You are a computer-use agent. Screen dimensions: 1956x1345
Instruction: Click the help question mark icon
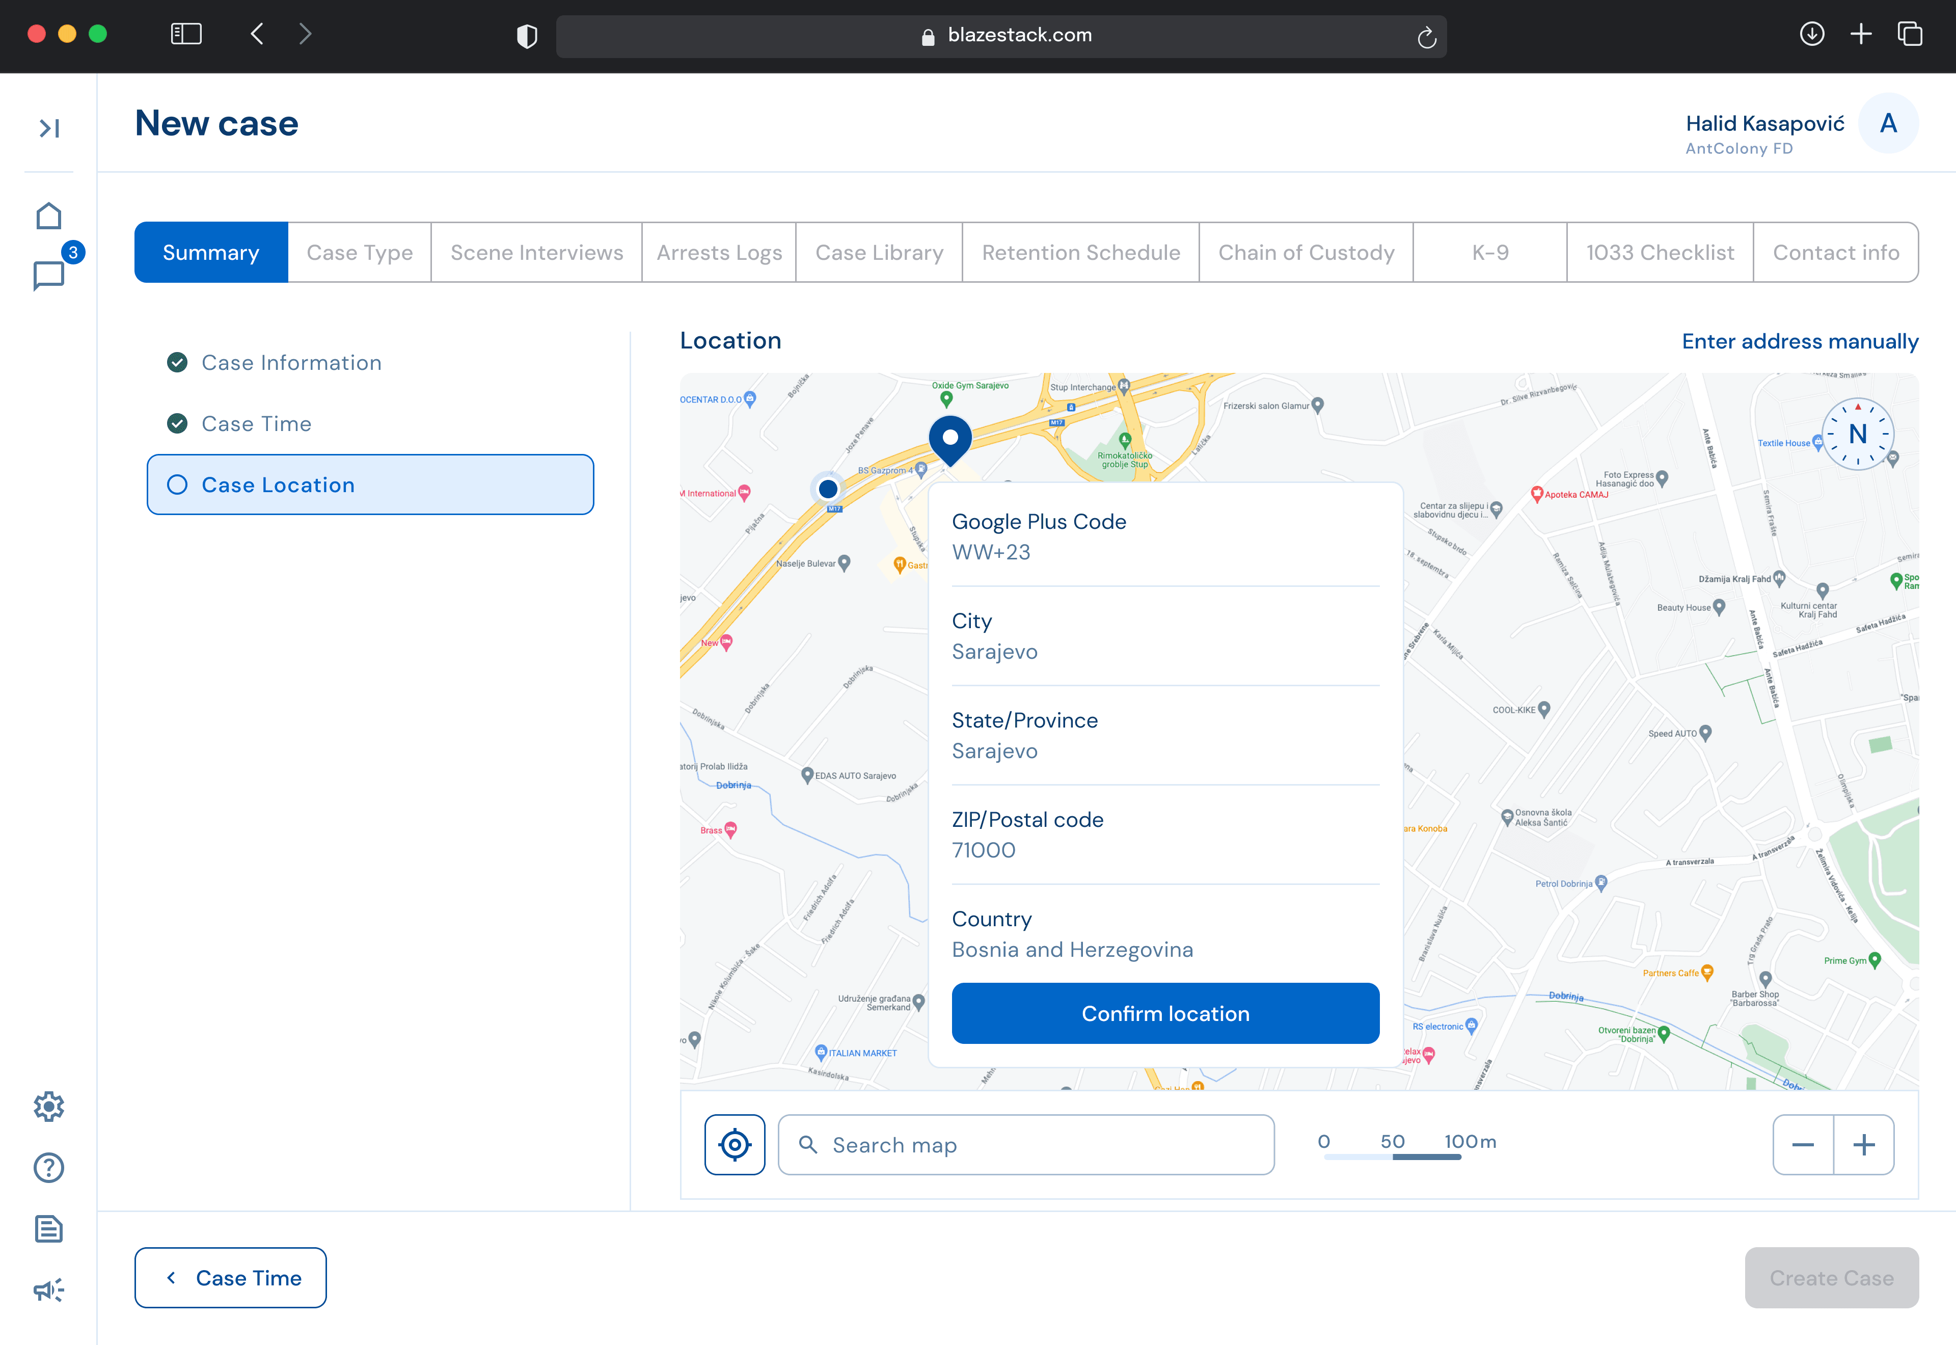49,1168
